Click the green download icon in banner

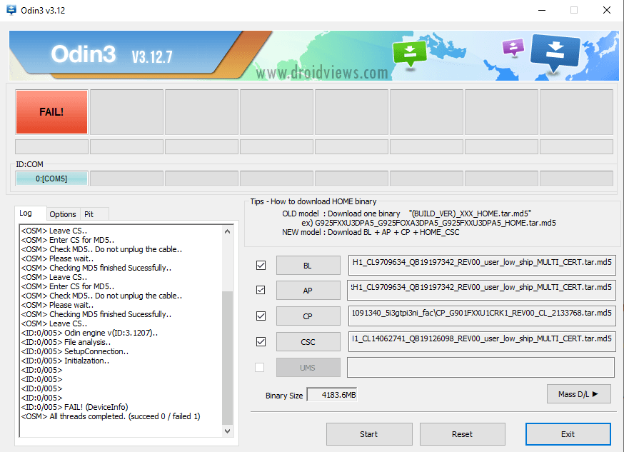(x=410, y=54)
